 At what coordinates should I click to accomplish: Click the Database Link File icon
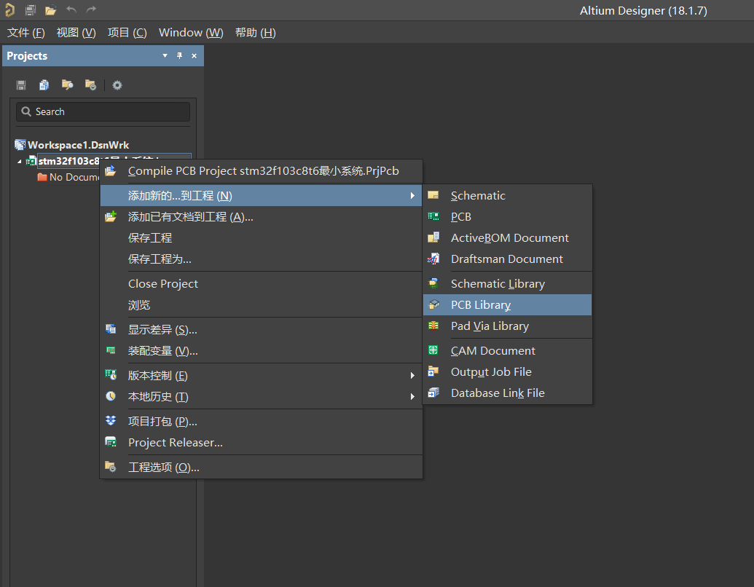pos(433,393)
